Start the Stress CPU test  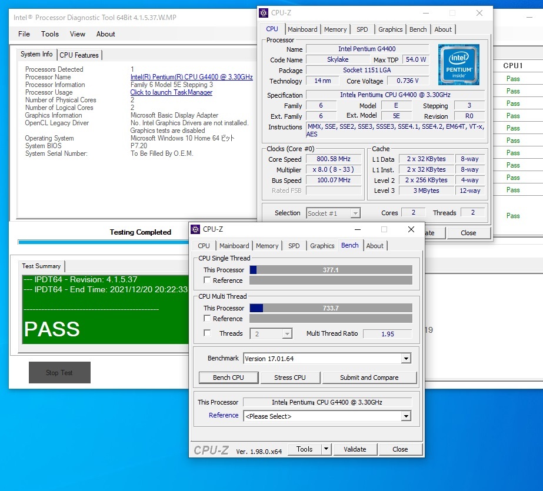click(290, 378)
